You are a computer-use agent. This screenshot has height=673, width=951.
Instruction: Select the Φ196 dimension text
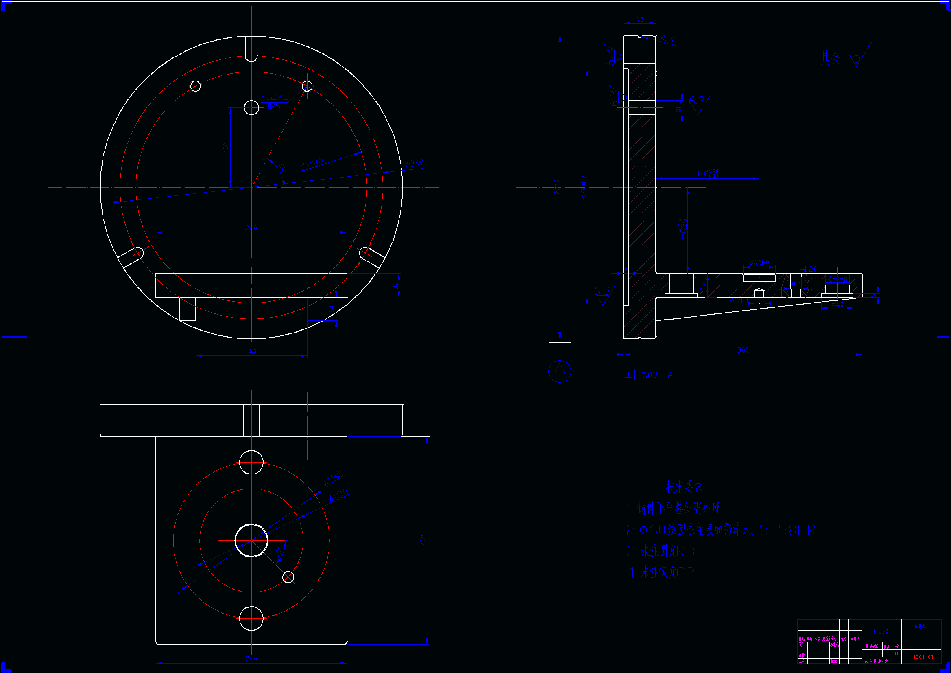(333, 478)
